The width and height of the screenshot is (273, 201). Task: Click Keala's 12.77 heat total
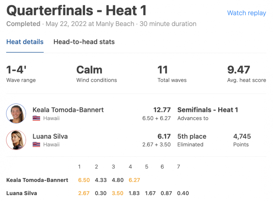(162, 110)
